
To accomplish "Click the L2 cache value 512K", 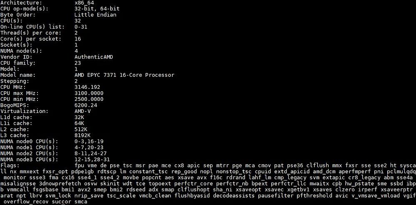I will point(81,129).
